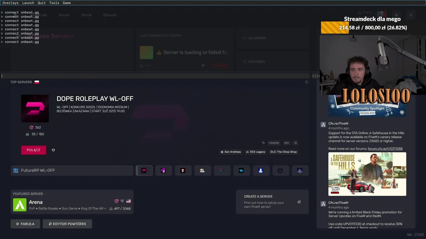Click second Cfx.re/FiveM feed avatar
The width and height of the screenshot is (426, 239).
click(x=323, y=204)
